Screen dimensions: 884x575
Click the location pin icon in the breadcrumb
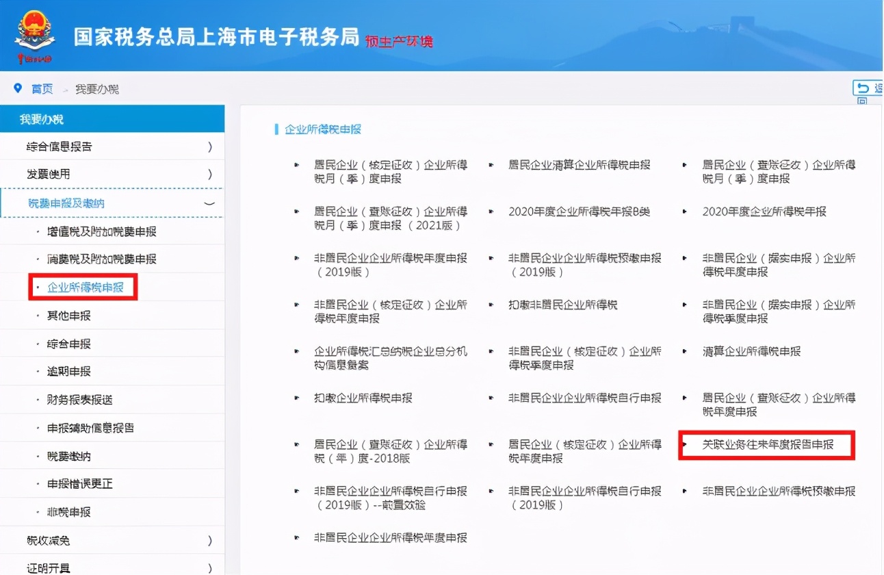click(x=18, y=88)
